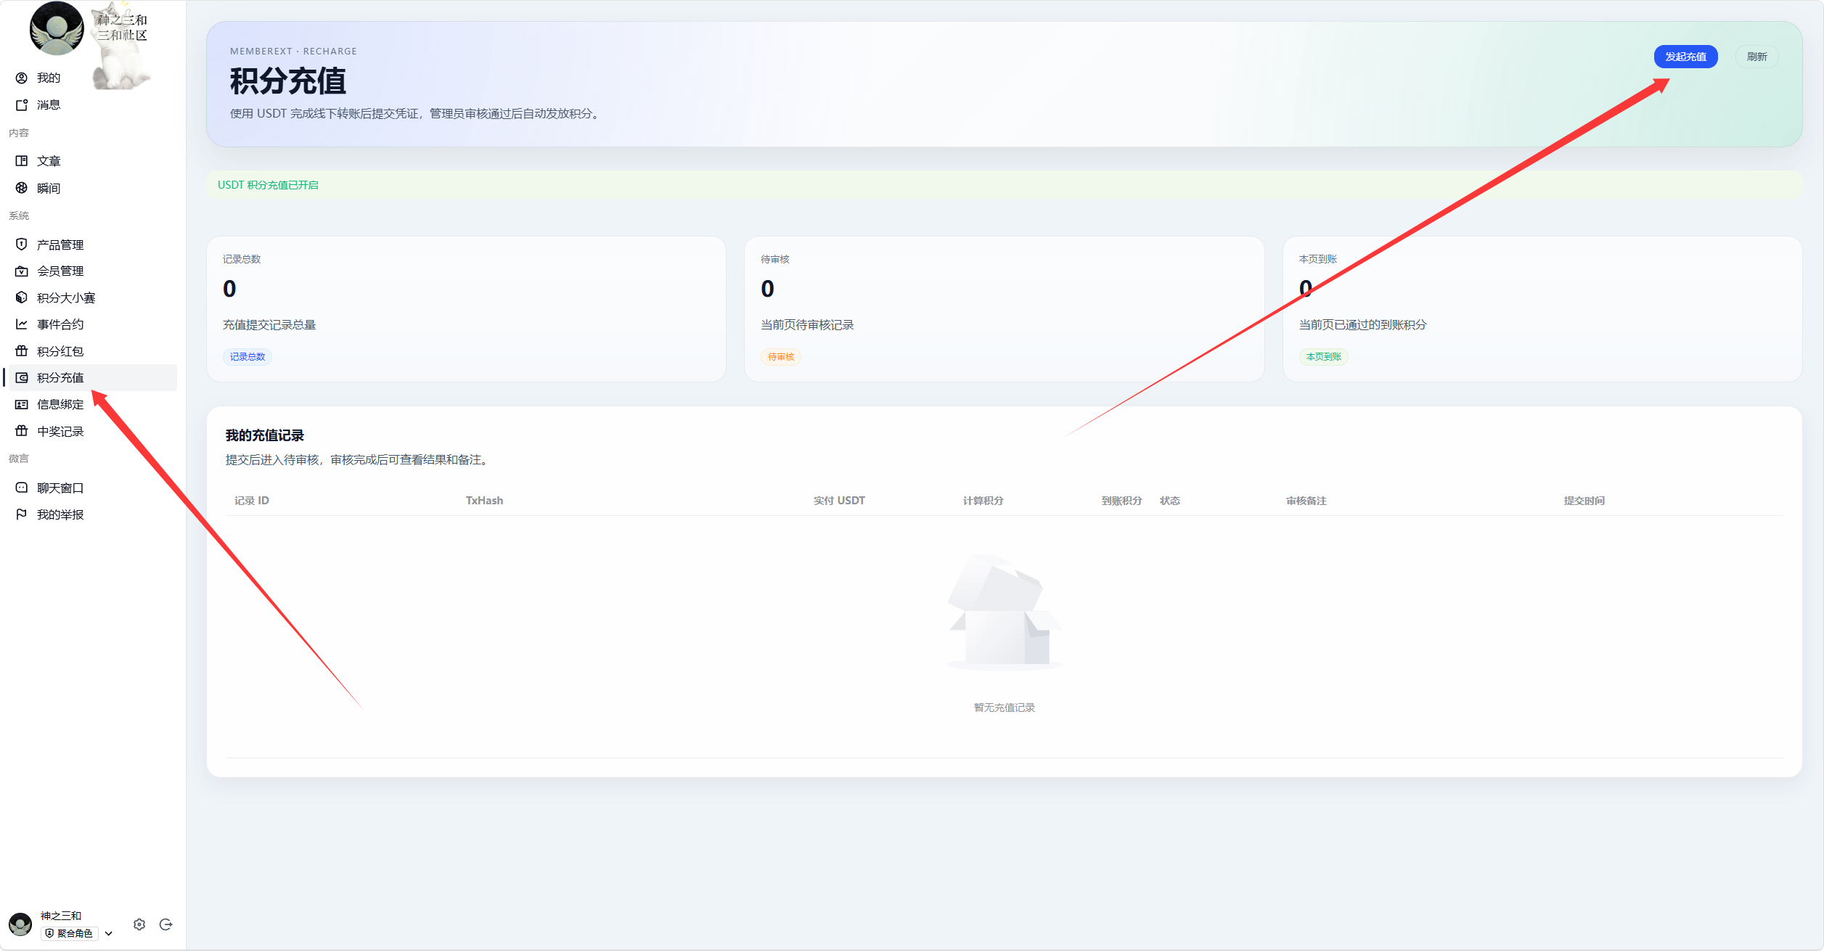Open 瞬间 moments icon
Screen dimensions: 1824x952
(22, 188)
